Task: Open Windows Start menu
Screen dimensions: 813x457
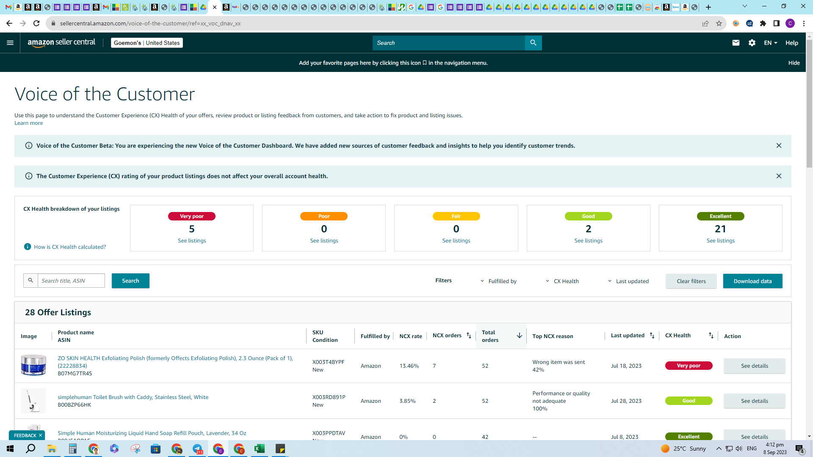Action: point(10,449)
